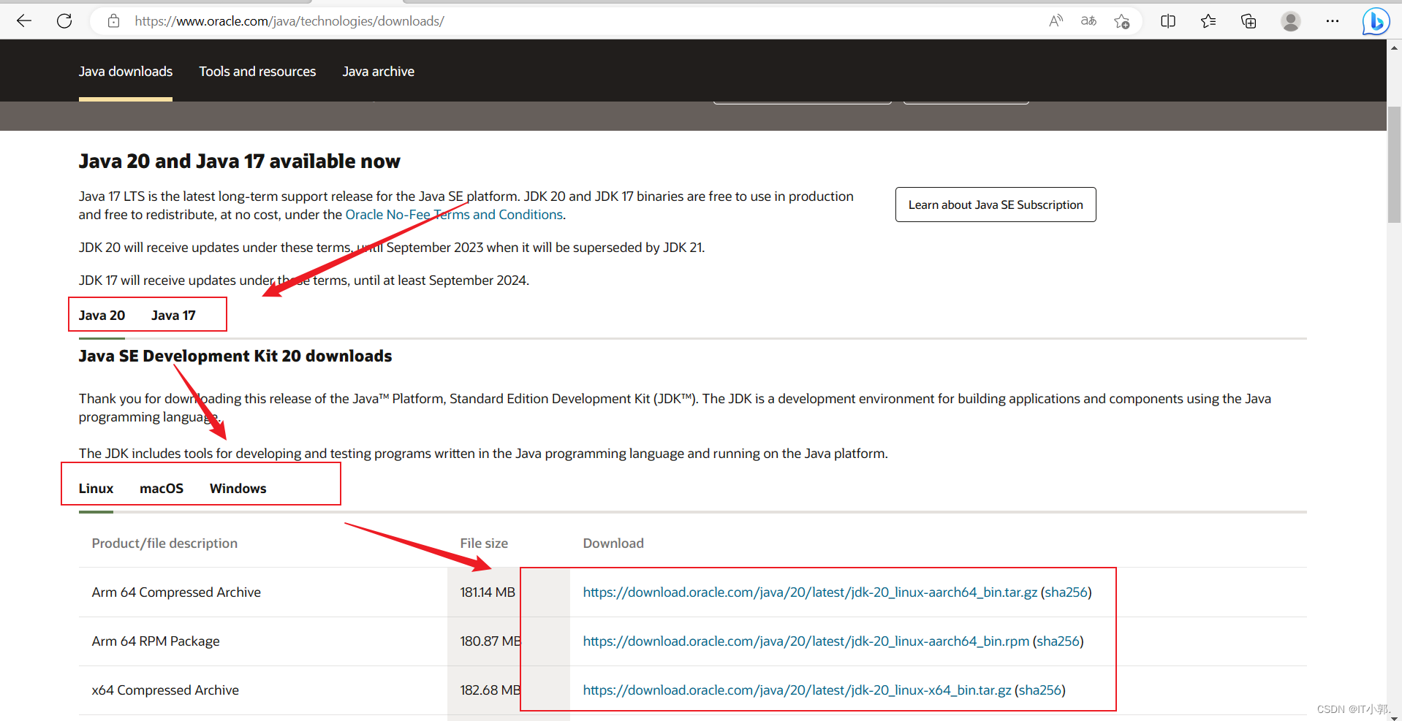Open the Collections icon
The width and height of the screenshot is (1402, 721).
(1248, 21)
